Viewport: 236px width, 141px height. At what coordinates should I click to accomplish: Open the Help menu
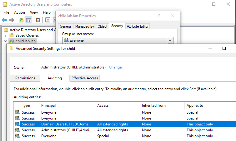point(47,12)
